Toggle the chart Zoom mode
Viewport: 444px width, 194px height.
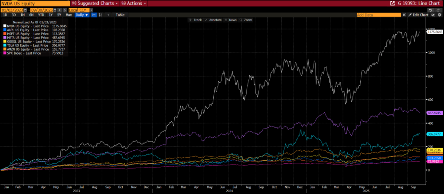point(246,20)
